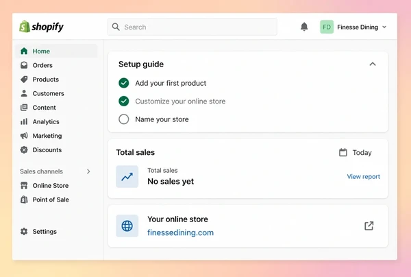
Task: Click the Marketing megaphone icon
Action: coord(24,136)
